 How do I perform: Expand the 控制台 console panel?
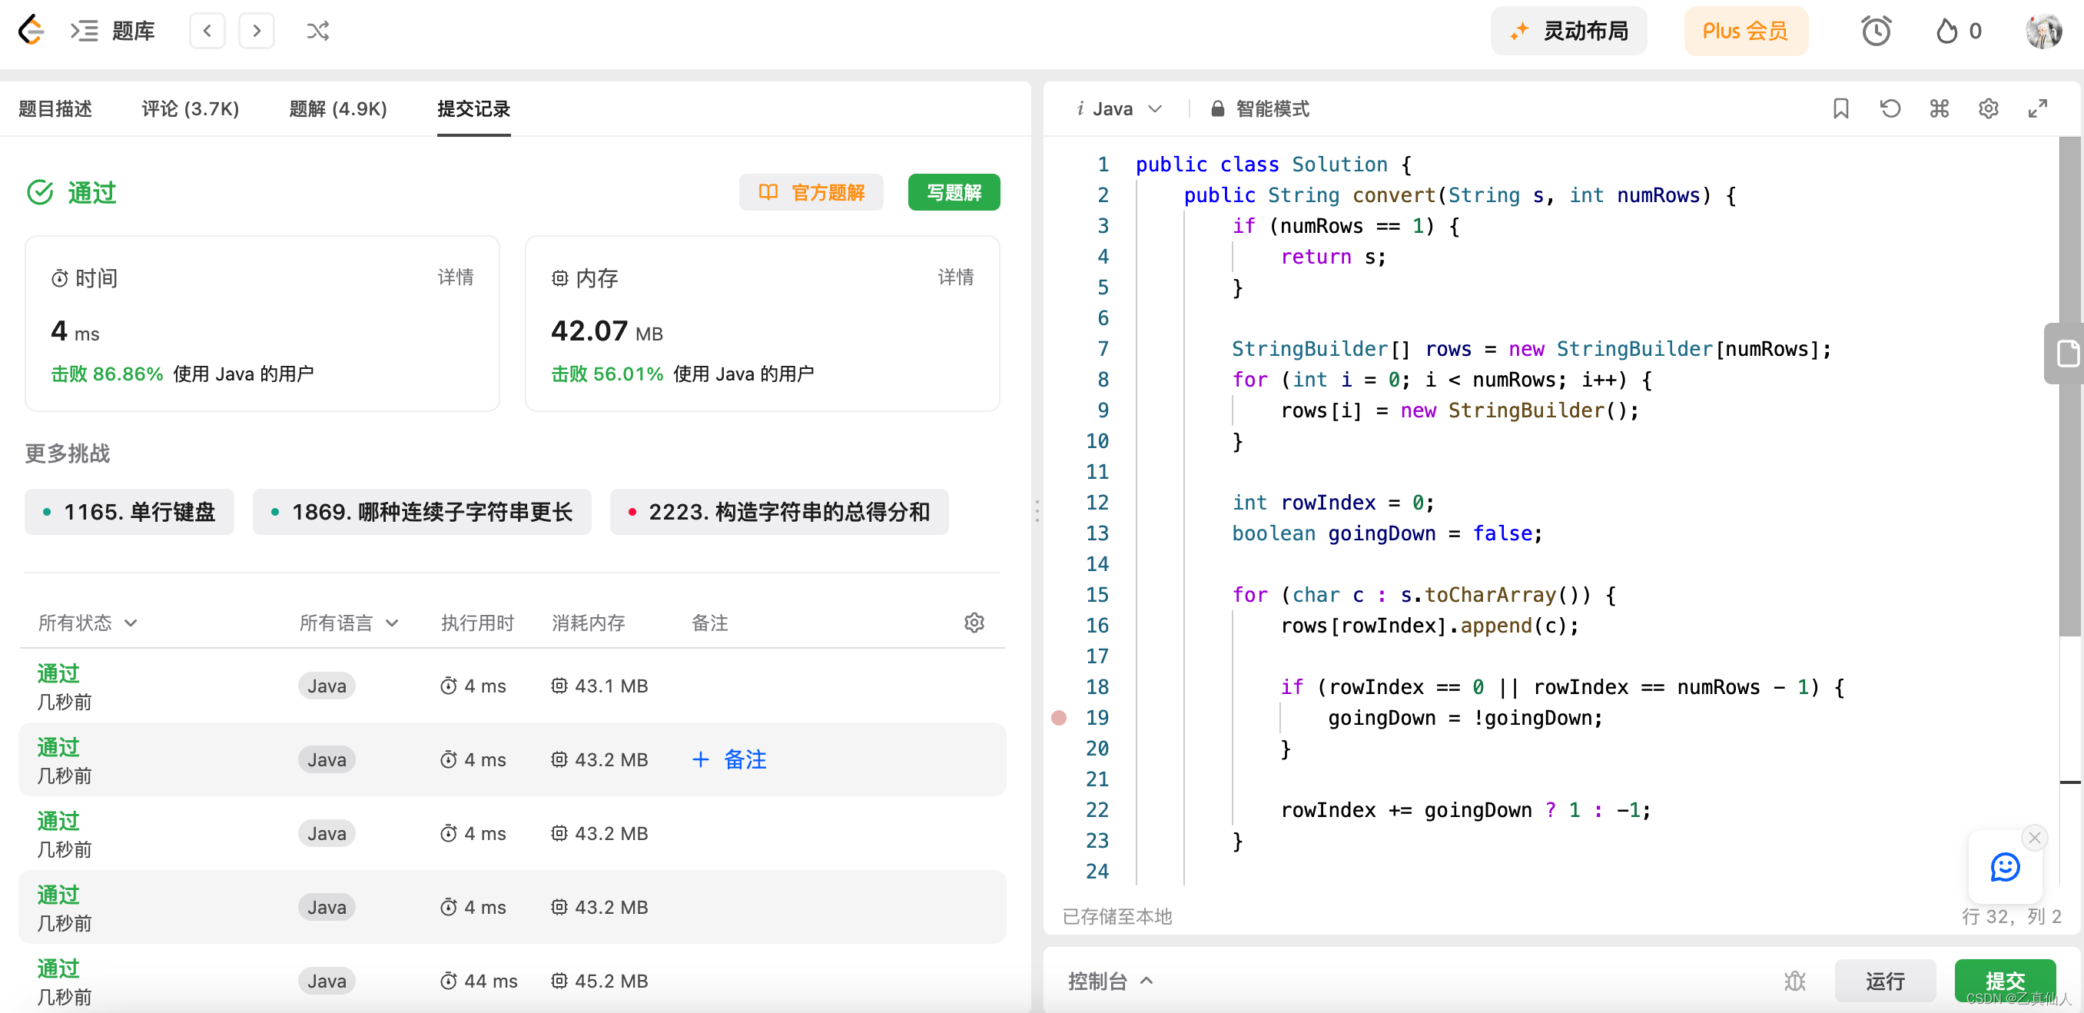click(1109, 981)
